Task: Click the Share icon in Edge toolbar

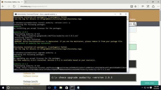Action: coord(153,6)
